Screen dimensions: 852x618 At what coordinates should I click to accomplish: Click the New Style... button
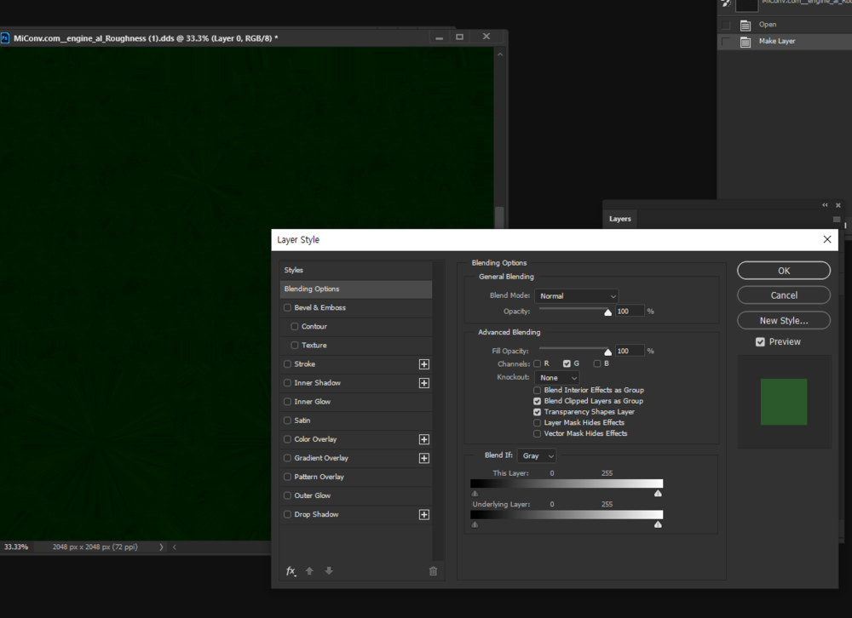coord(783,321)
